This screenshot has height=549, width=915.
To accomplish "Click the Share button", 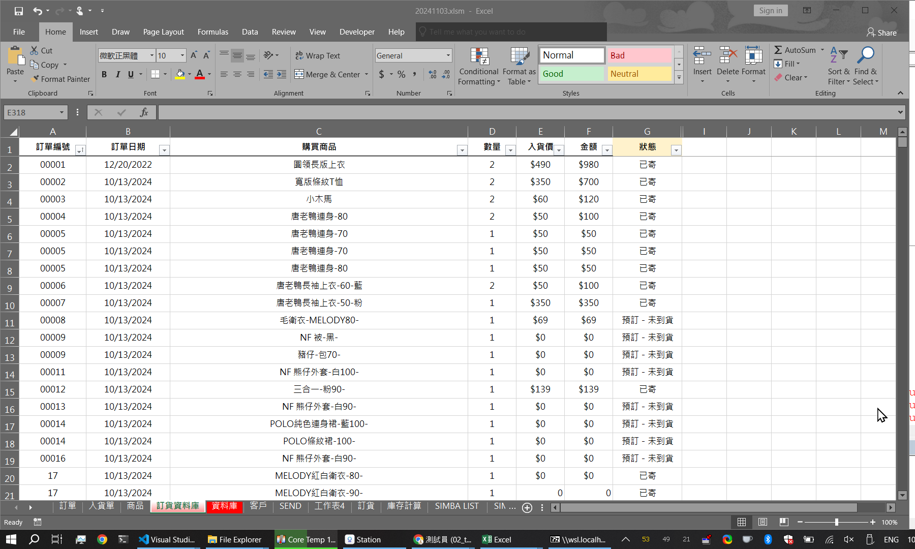I will pyautogui.click(x=881, y=33).
